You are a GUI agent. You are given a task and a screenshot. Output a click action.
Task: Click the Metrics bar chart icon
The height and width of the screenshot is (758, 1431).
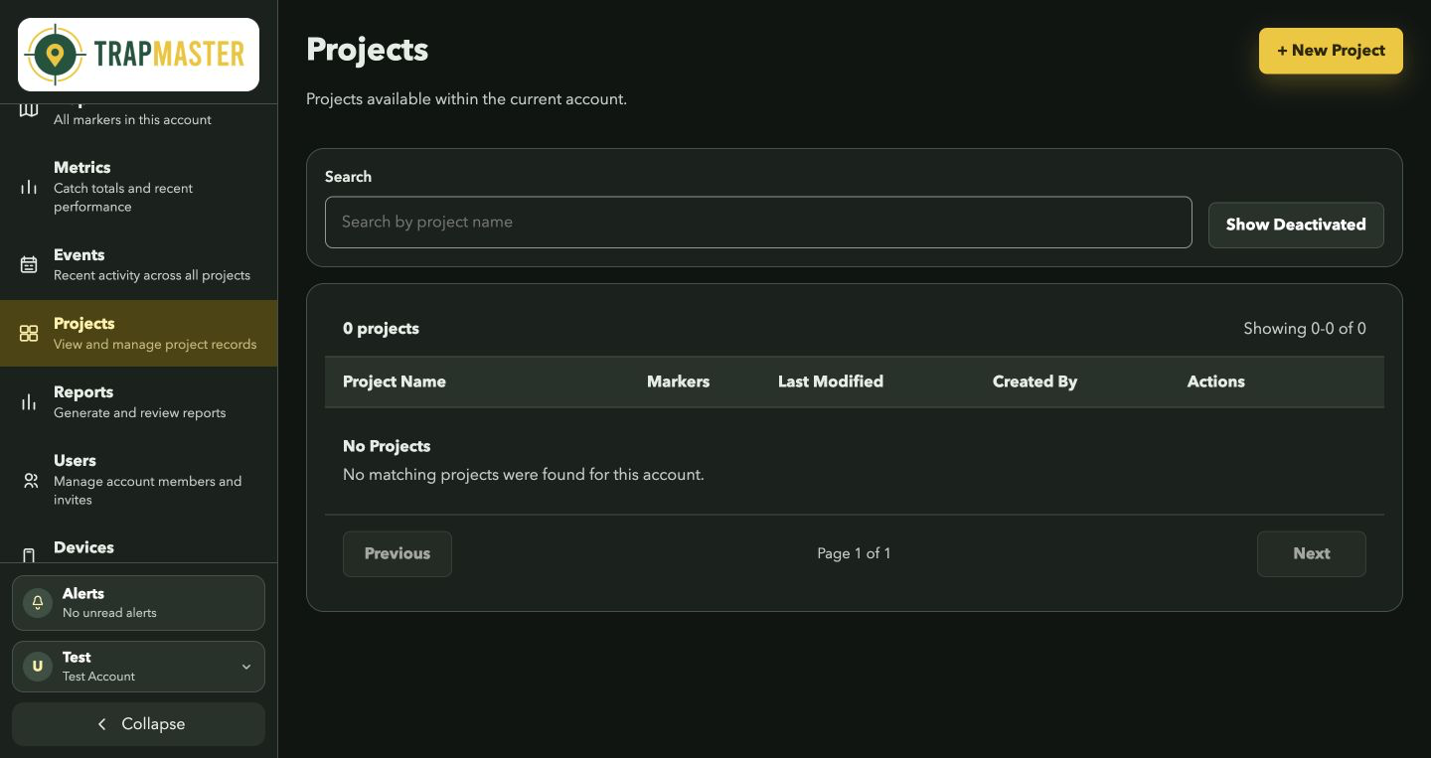[29, 187]
